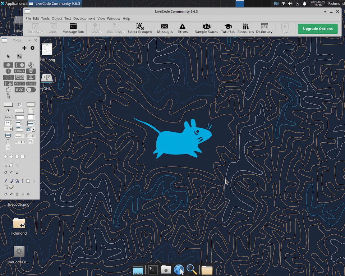Viewport: 345px width, 276px height.
Task: Select the Run (browse) pointer tool
Action: [8, 56]
